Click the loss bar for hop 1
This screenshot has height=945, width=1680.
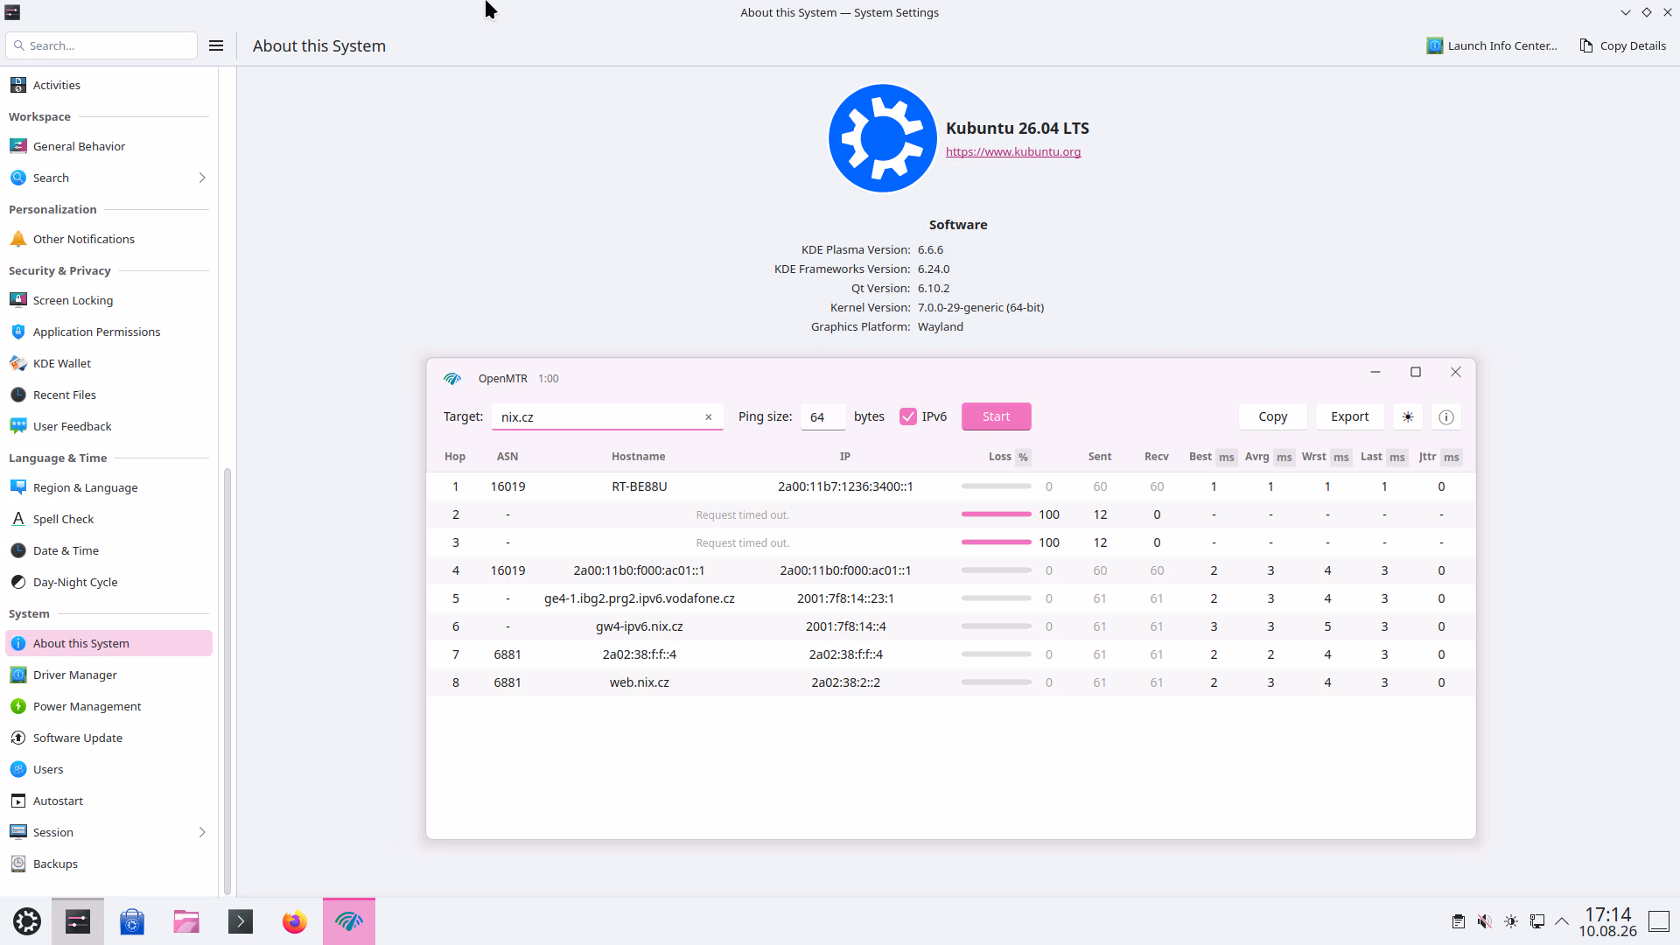pyautogui.click(x=997, y=486)
